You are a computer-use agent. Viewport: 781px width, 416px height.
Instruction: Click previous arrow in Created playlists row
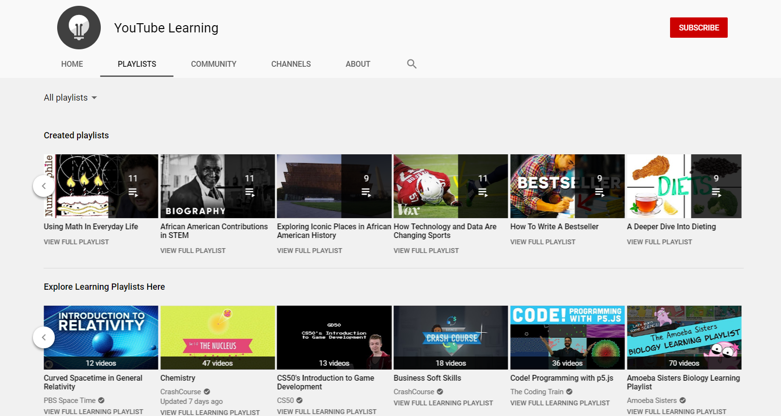pos(44,186)
